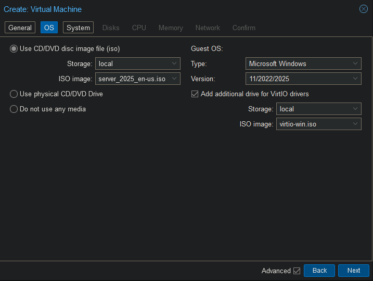Choose Do not use any media
Screen dimensions: 373x281
[14, 109]
